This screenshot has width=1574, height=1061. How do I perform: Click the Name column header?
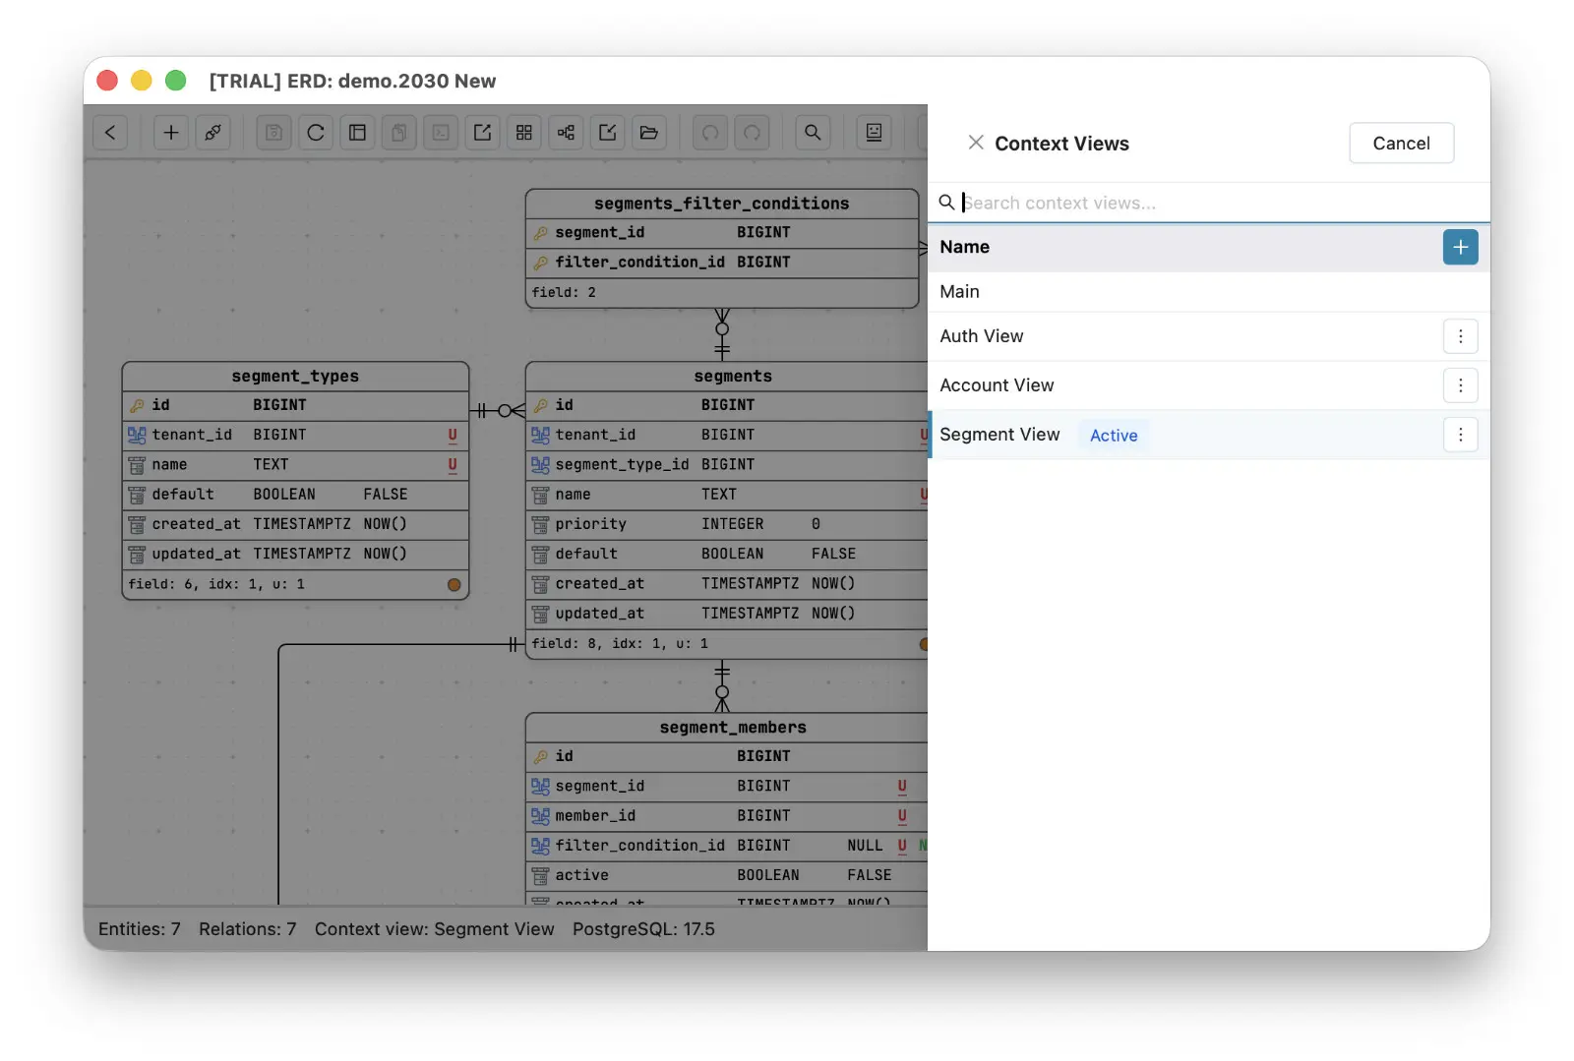[965, 247]
